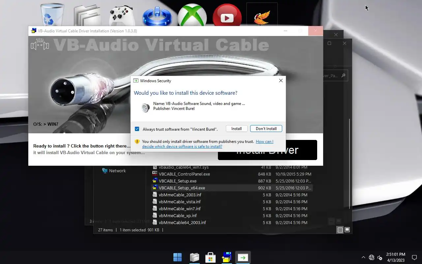Select the file vbMmeCable_vista.inf
Image resolution: width=422 pixels, height=264 pixels.
(180, 202)
